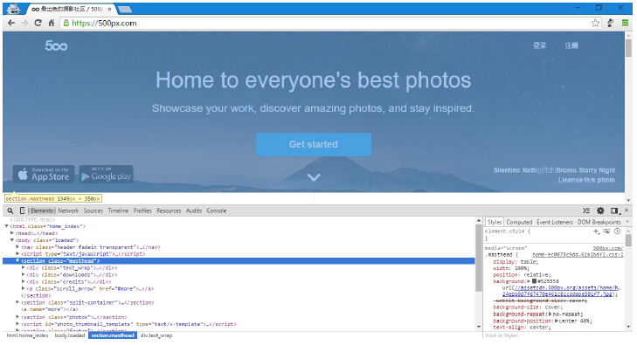Open DevTools settings gear icon
This screenshot has height=345, width=637.
click(600, 210)
